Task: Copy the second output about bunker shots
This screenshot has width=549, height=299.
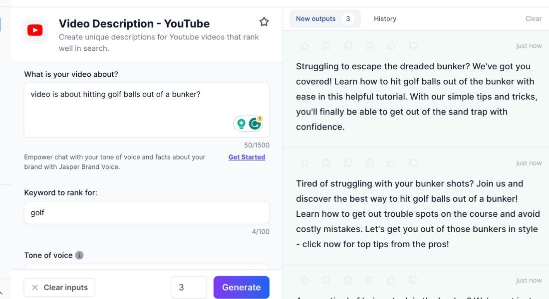Action: [x=348, y=163]
